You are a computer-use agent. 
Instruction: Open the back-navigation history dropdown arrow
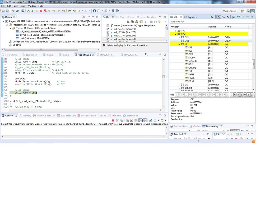pos(82,11)
